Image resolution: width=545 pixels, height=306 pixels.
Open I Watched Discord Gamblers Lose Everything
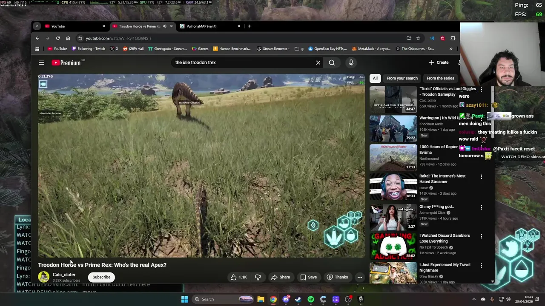[393, 246]
